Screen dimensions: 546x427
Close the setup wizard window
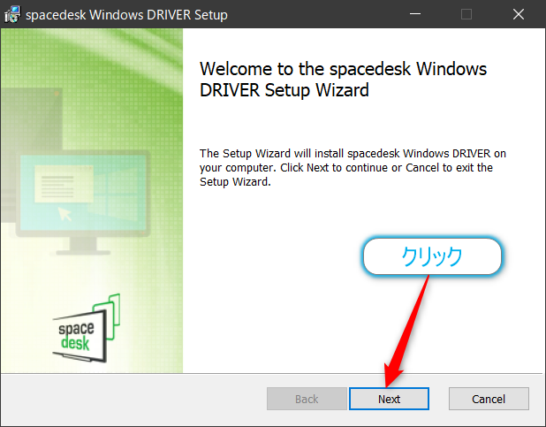point(519,14)
